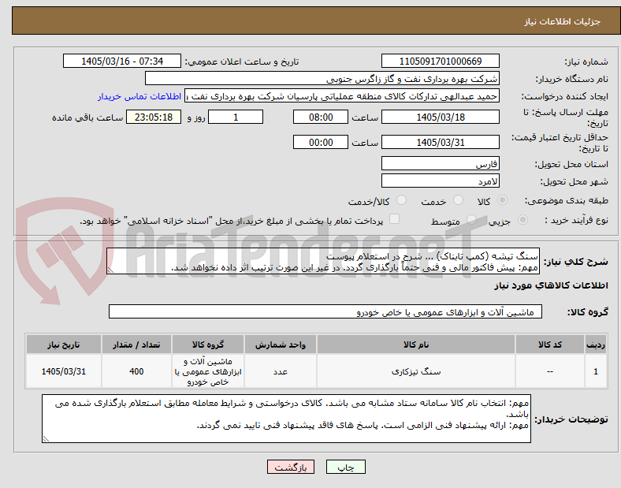Select the متوسط purchase type radio

click(x=471, y=219)
